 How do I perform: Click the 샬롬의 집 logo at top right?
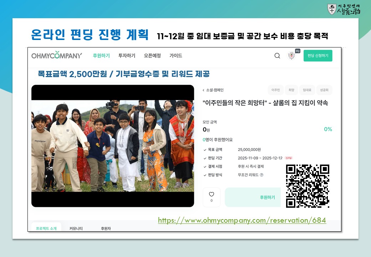344,9
